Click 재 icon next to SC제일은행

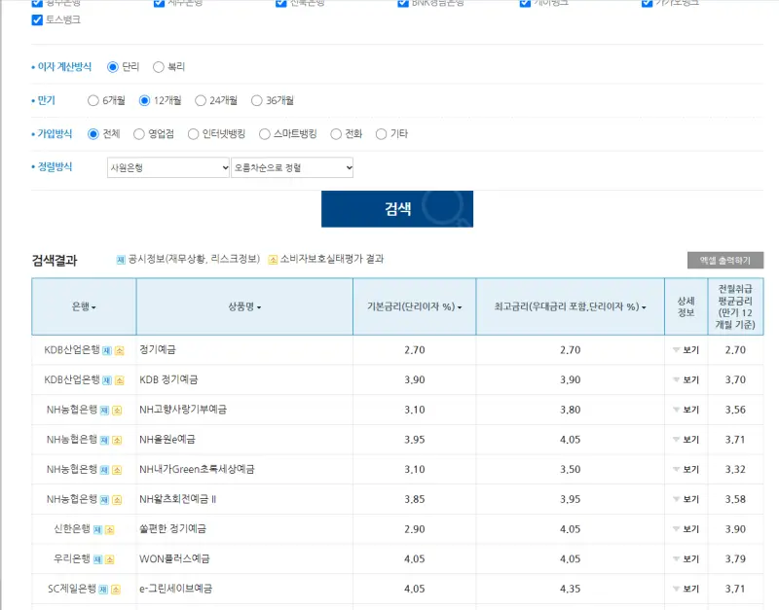103,590
